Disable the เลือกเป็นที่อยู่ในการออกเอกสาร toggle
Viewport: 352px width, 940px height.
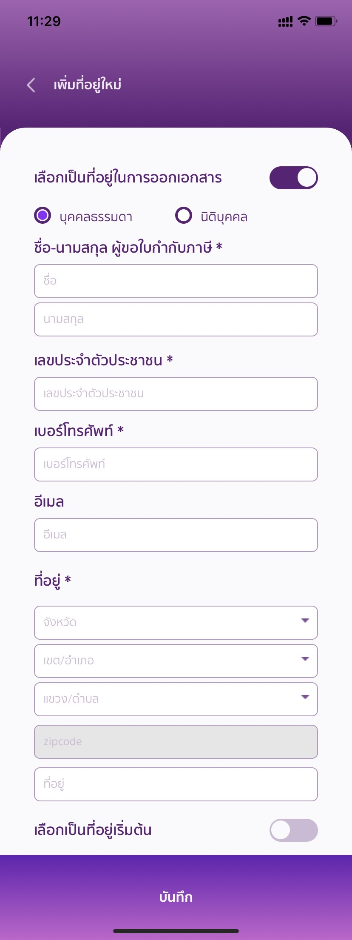(x=293, y=178)
